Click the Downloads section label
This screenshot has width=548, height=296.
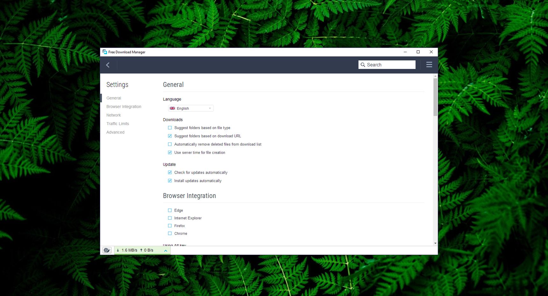coord(173,120)
